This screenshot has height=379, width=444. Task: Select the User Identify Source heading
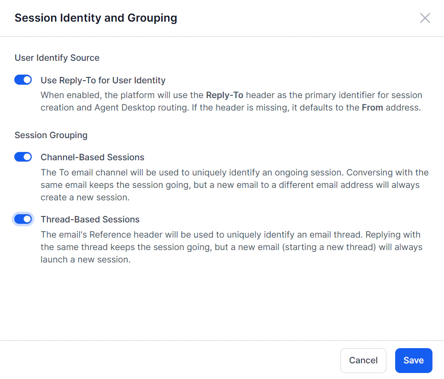coord(57,58)
